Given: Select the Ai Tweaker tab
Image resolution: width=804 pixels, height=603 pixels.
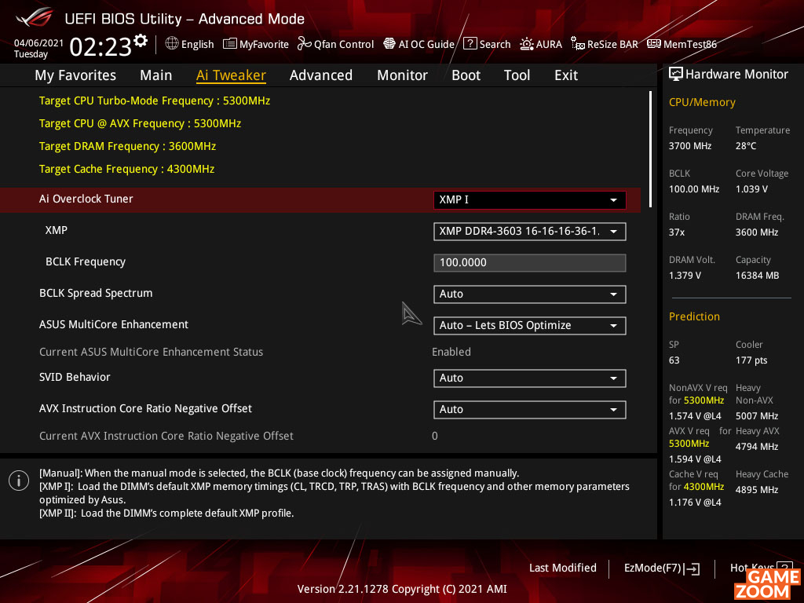Looking at the screenshot, I should (x=231, y=75).
